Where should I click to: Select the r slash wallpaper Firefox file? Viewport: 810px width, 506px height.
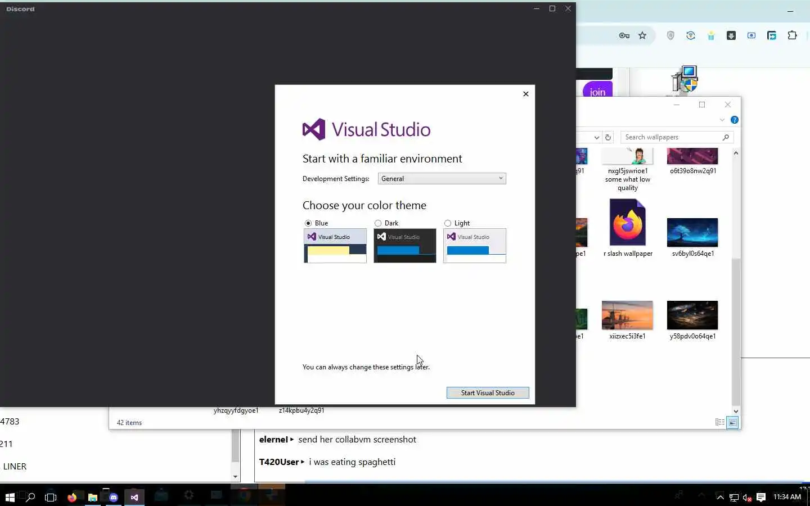point(628,228)
